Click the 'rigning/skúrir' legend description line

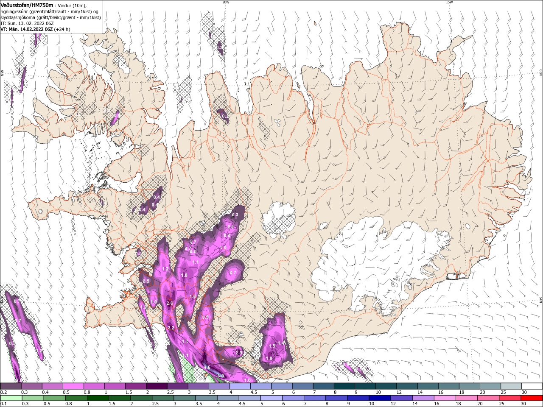[49, 11]
